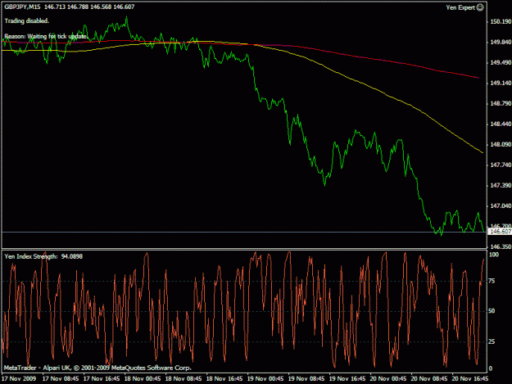This screenshot has height=384, width=512.
Task: Click the '20 Nov 16:45' time axis label
Action: (x=470, y=379)
